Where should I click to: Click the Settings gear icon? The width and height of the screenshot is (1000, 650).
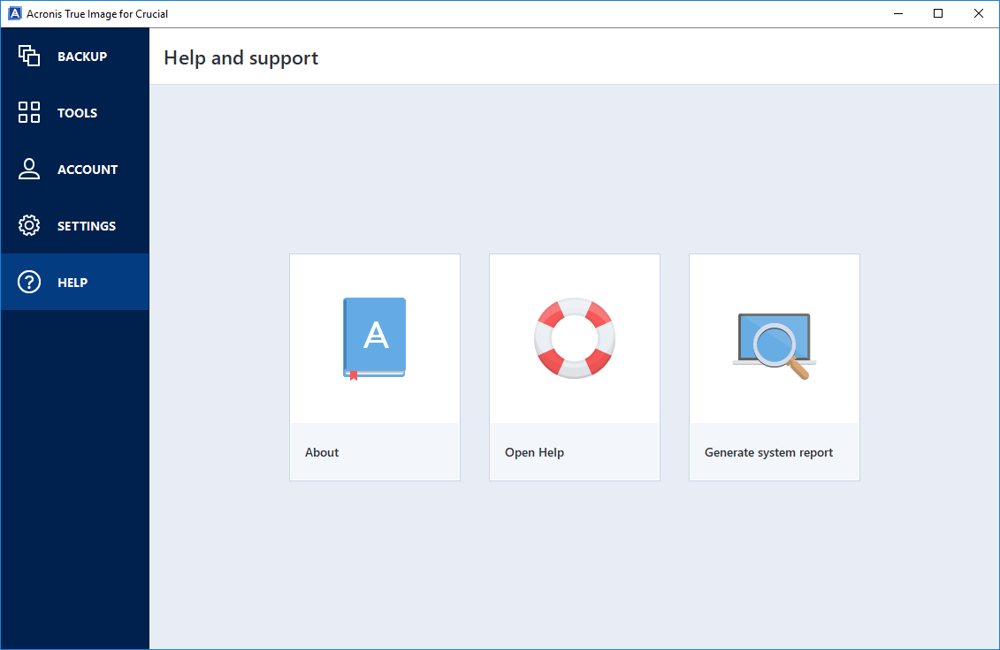pos(28,225)
